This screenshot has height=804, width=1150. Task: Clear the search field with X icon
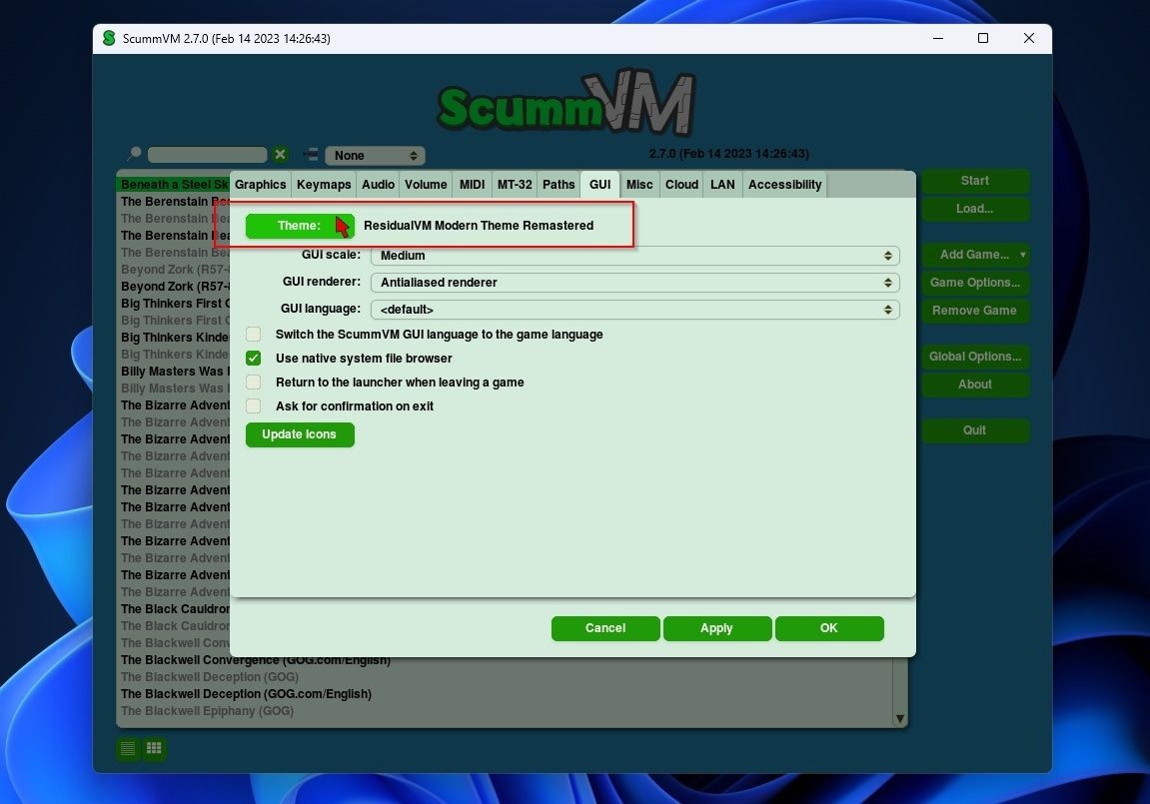[280, 155]
